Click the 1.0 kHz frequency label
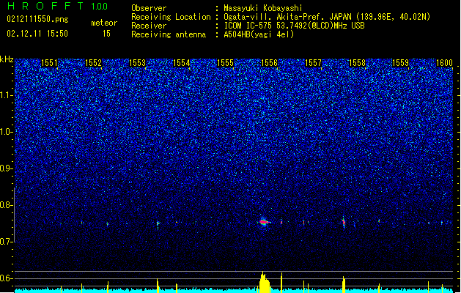 (6, 132)
